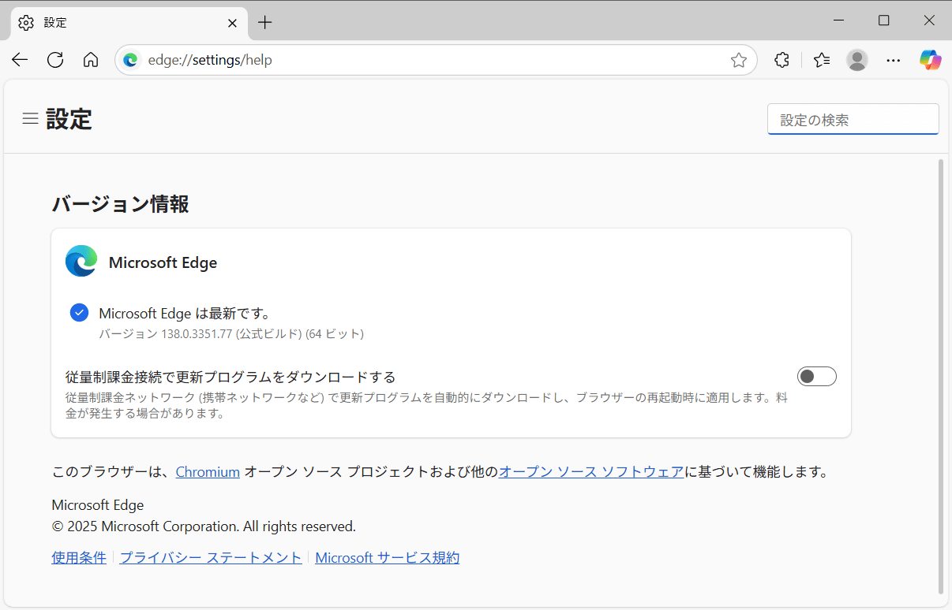Open the Chromium link

pos(208,472)
